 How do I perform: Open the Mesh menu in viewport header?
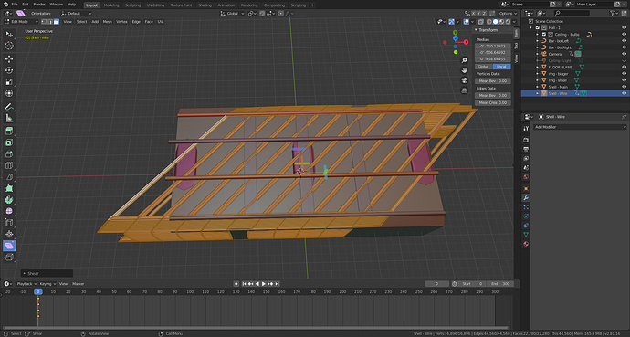(x=107, y=22)
